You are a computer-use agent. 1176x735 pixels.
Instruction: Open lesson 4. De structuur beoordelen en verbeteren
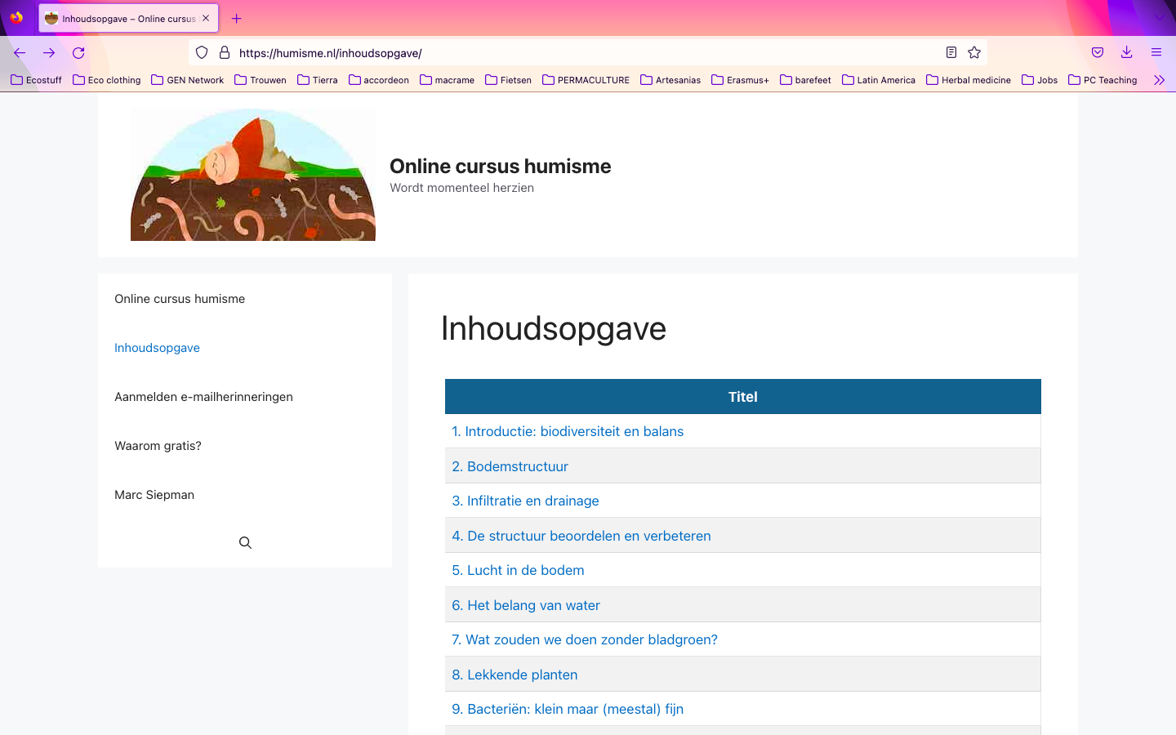pyautogui.click(x=581, y=536)
